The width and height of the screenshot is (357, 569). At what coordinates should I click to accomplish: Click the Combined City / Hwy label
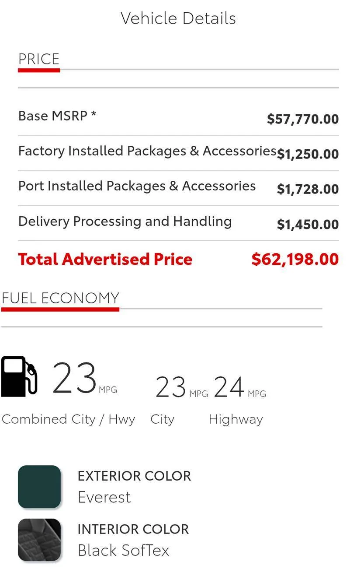[68, 419]
